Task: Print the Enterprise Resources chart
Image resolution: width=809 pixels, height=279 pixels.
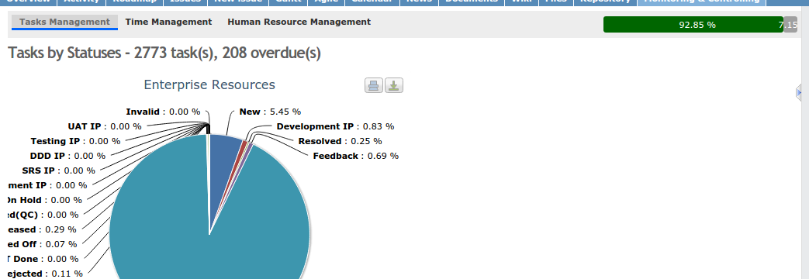Action: 374,85
